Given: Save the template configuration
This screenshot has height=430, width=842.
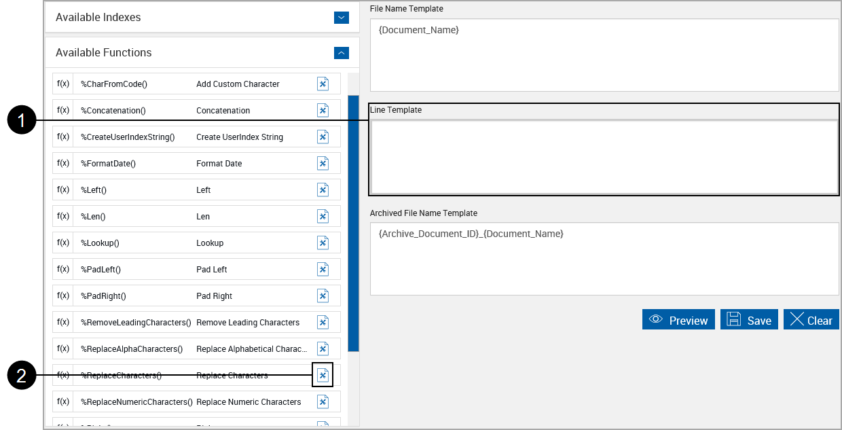Looking at the screenshot, I should click(x=749, y=319).
